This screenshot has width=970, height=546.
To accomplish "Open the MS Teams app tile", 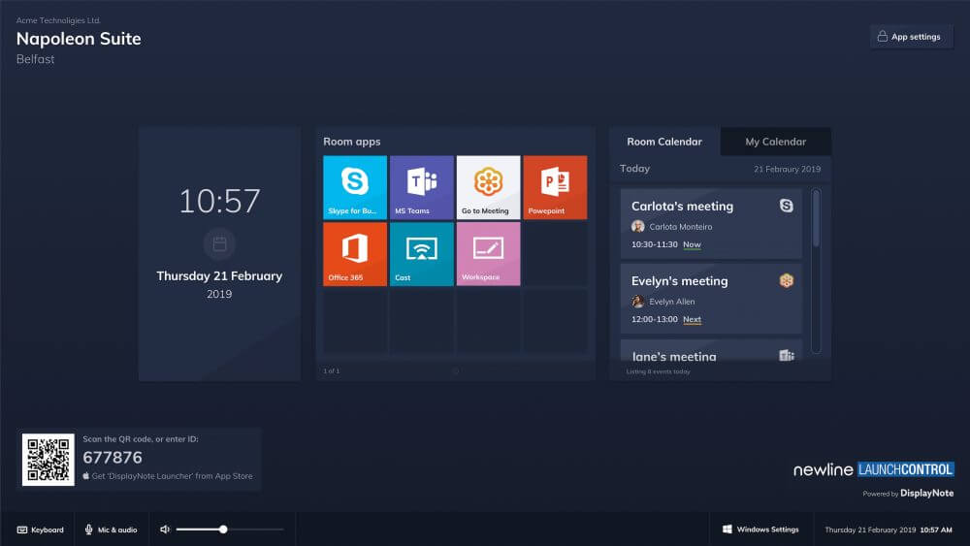I will 421,187.
